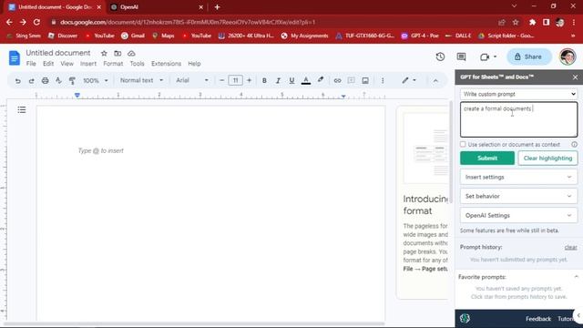The image size is (583, 328).
Task: Switch to the OpenAI browser tab
Action: (x=156, y=7)
